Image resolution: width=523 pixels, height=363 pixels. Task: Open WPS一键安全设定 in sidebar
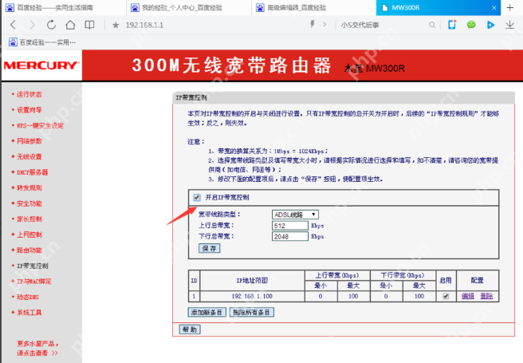point(40,125)
